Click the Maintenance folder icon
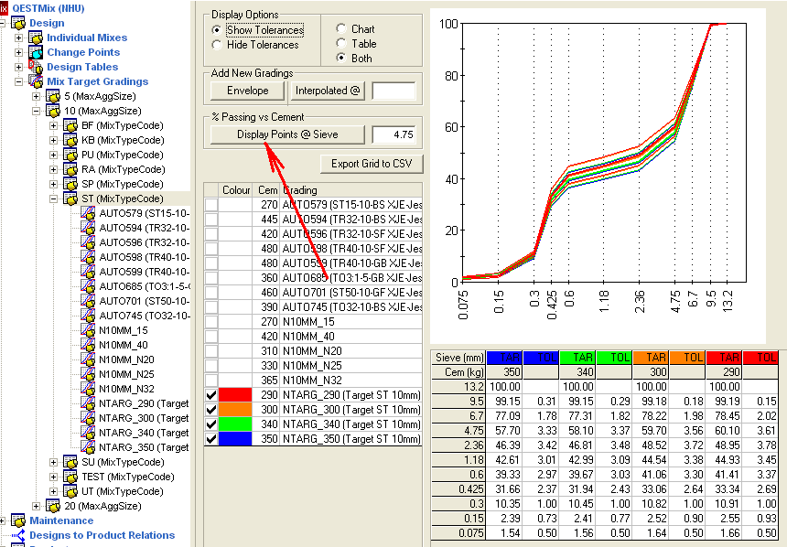787x547 pixels. (x=19, y=520)
